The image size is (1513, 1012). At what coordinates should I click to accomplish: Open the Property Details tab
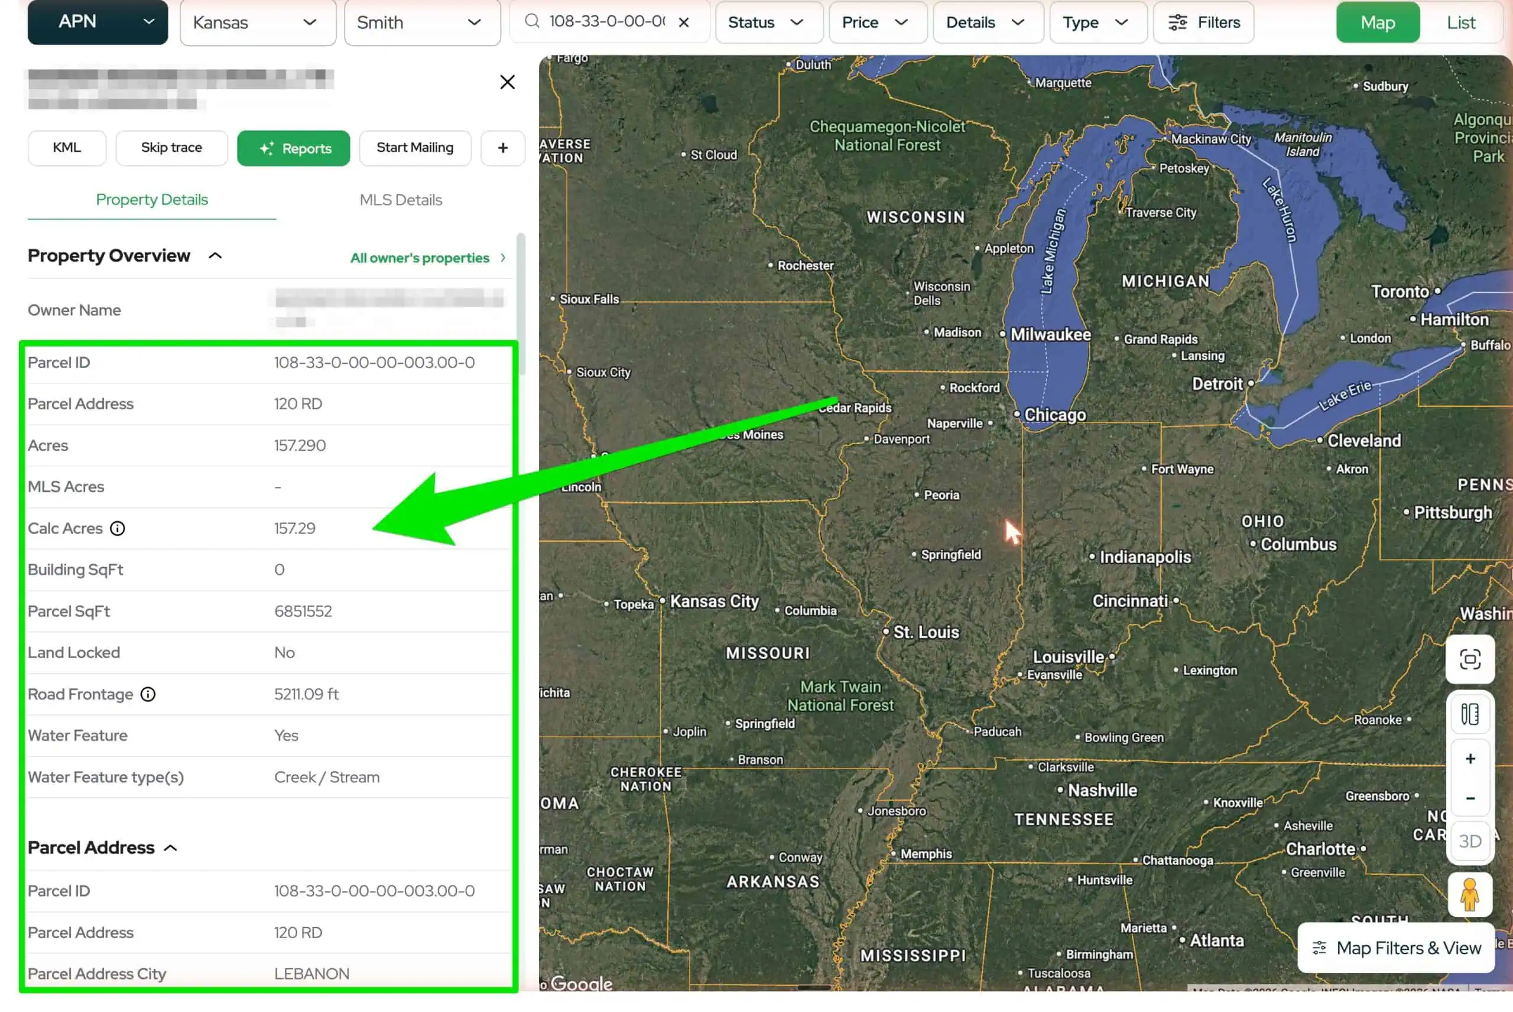coord(152,200)
